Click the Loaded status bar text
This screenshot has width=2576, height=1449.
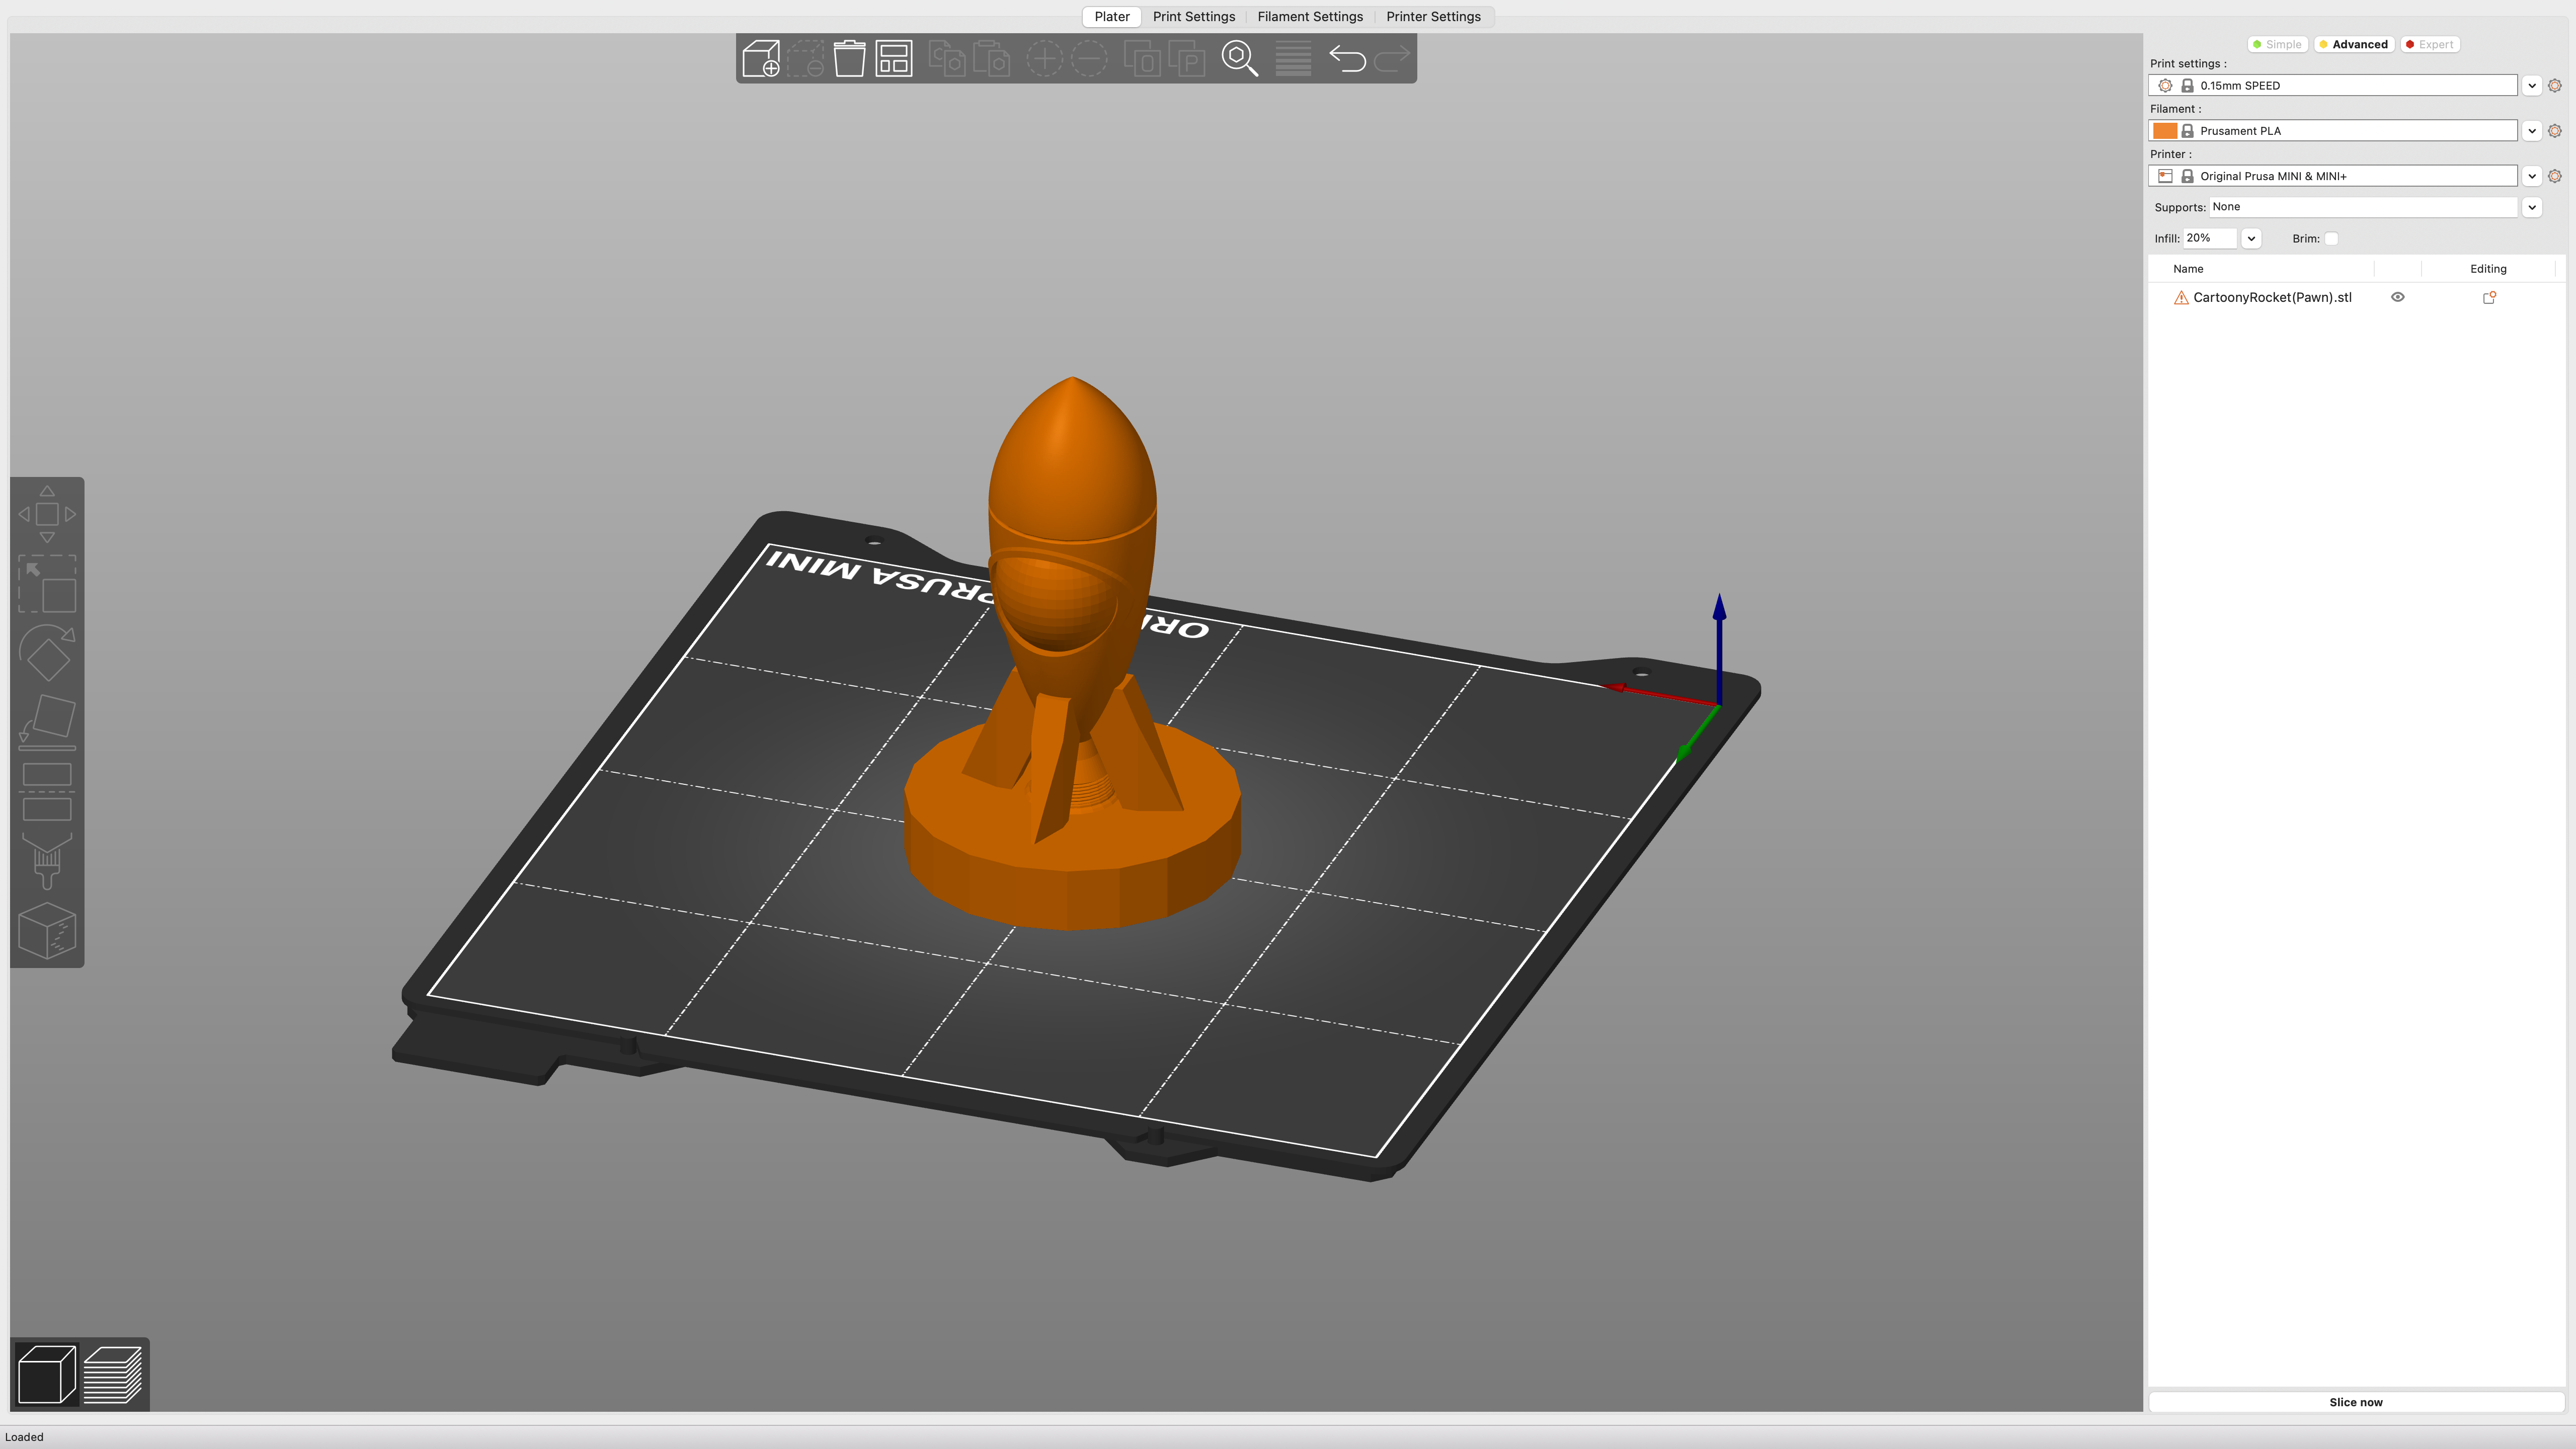[x=24, y=1437]
